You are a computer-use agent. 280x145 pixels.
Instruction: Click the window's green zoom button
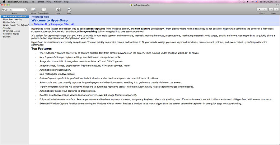(8, 5)
